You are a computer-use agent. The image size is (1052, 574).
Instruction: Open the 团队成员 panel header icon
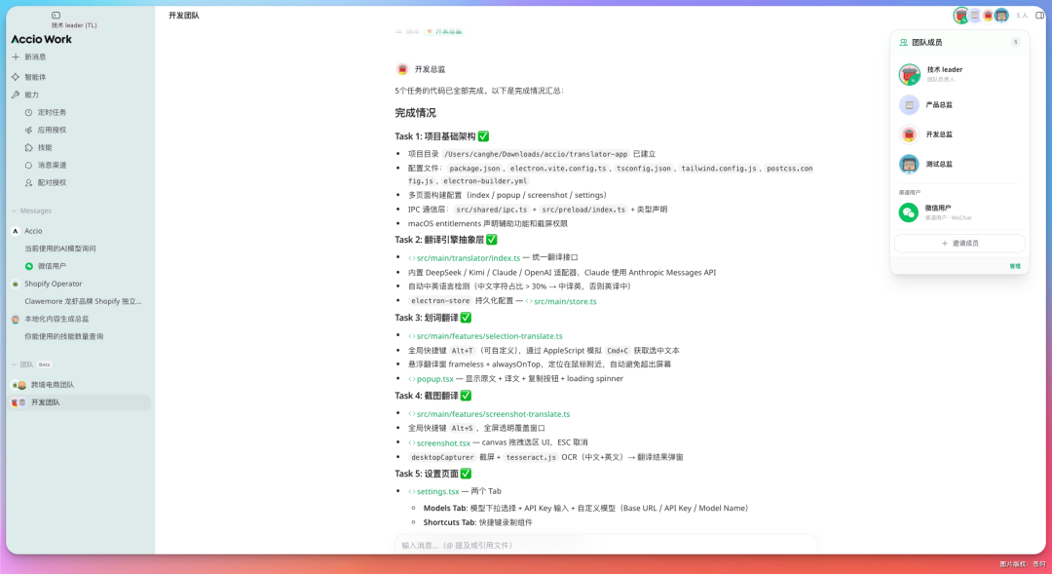pyautogui.click(x=903, y=43)
